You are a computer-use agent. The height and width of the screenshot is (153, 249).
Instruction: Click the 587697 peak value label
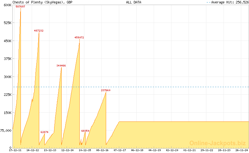21,7
